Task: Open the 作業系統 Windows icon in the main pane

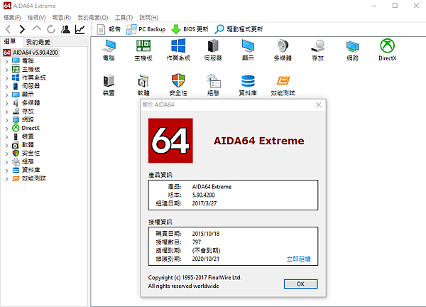Action: [178, 50]
